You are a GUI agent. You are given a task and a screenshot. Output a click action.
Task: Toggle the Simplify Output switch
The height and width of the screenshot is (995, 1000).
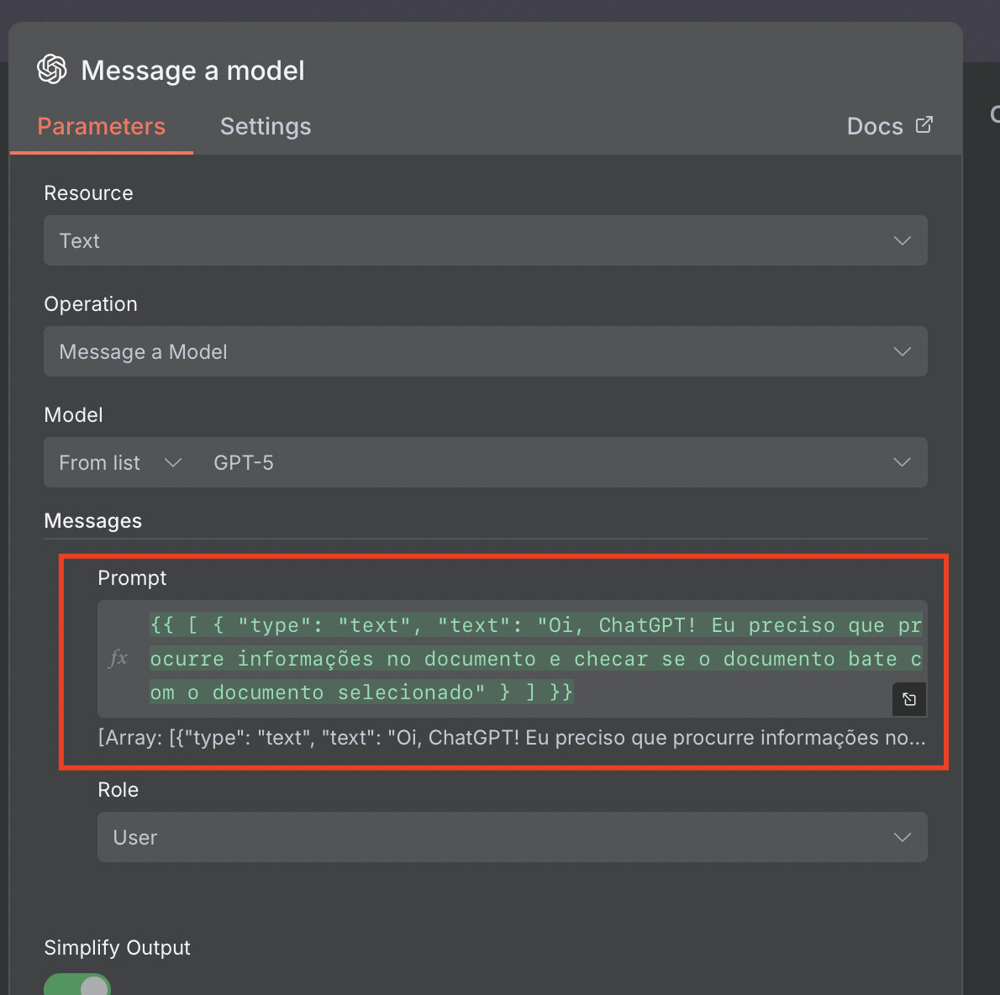point(77,985)
